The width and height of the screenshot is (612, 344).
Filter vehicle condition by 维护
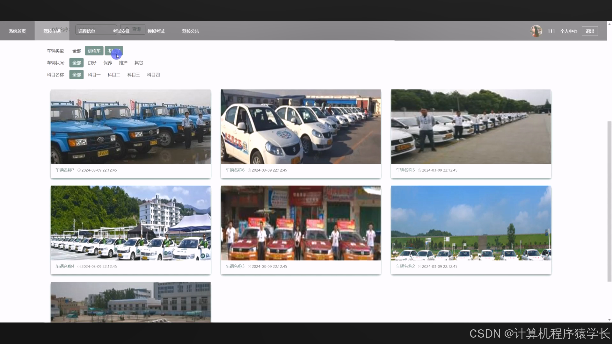tap(123, 63)
